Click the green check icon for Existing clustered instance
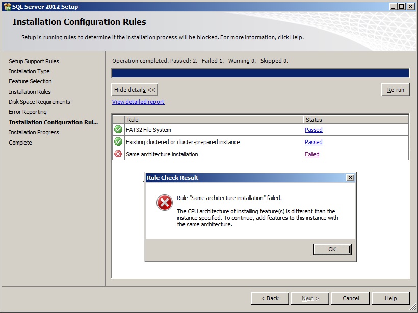The height and width of the screenshot is (313, 418). click(118, 141)
